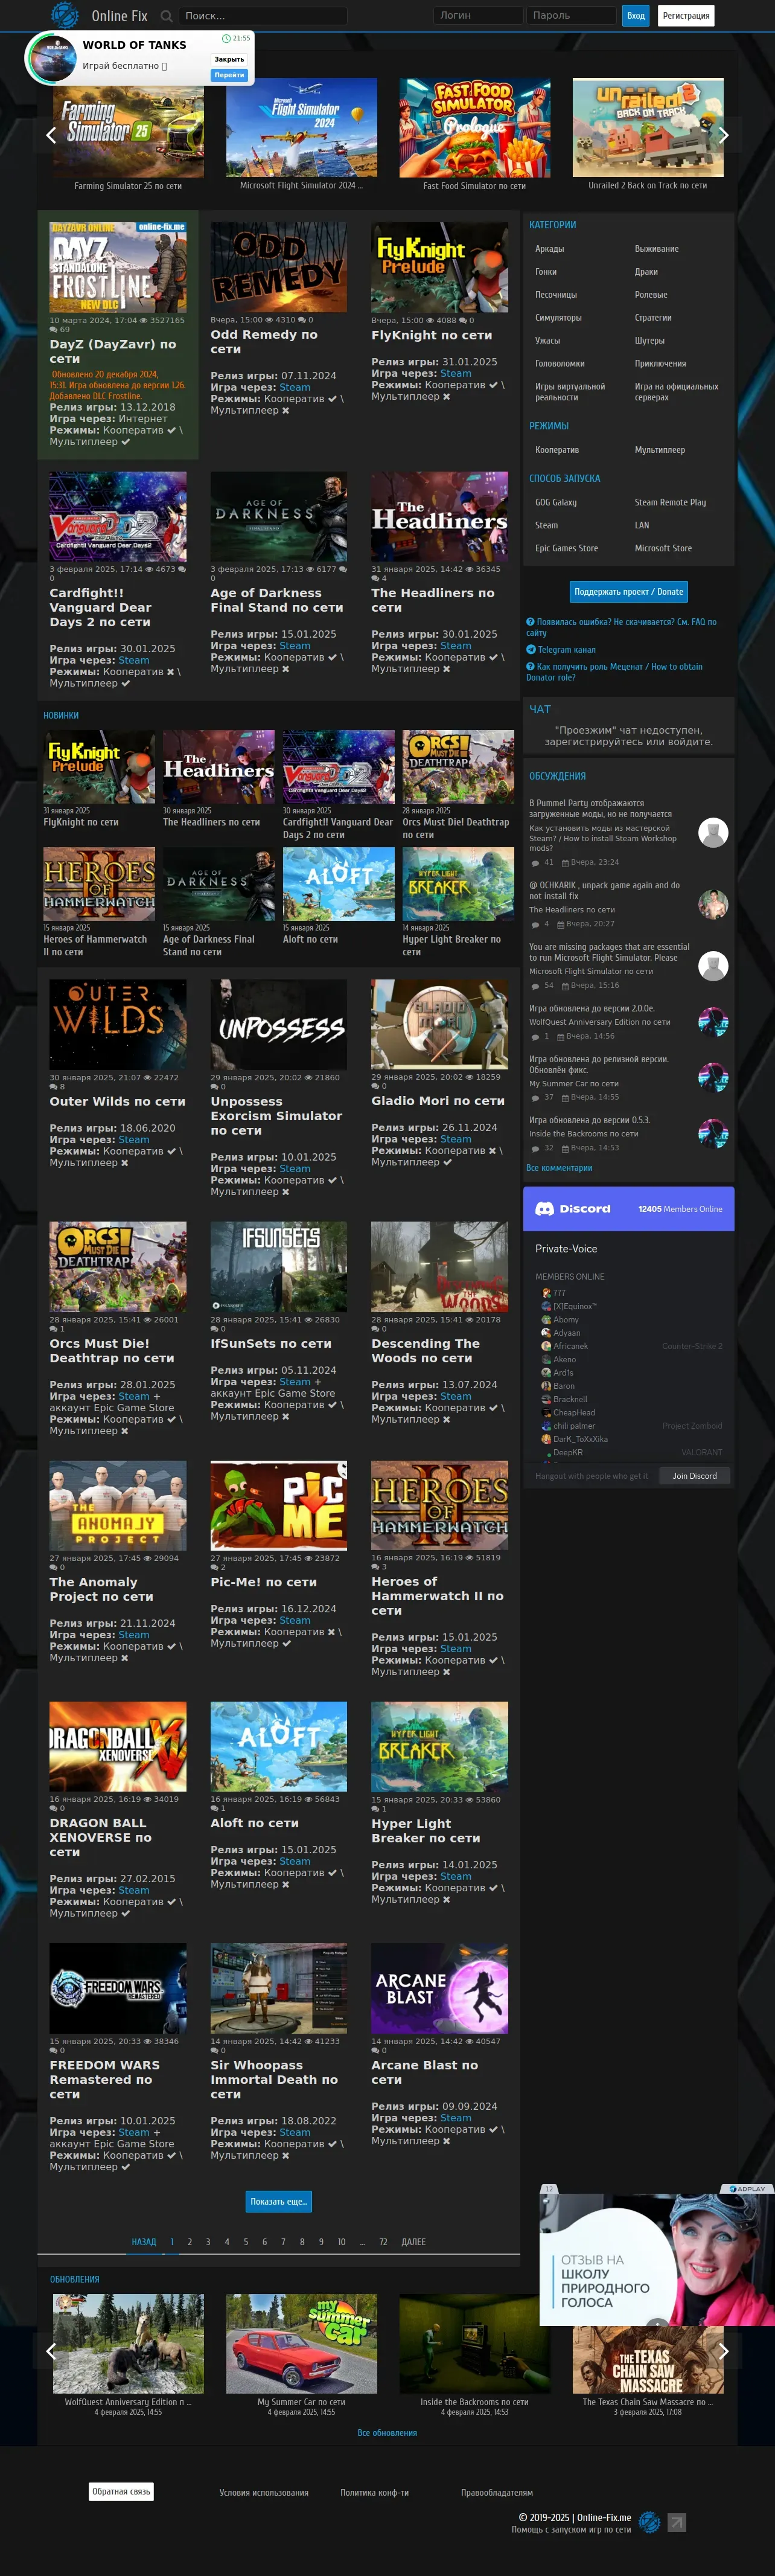Select the Аркады category
The height and width of the screenshot is (2576, 775).
coord(550,249)
